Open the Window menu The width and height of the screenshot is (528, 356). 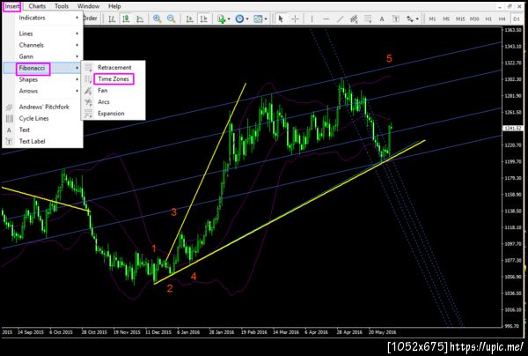coord(88,6)
